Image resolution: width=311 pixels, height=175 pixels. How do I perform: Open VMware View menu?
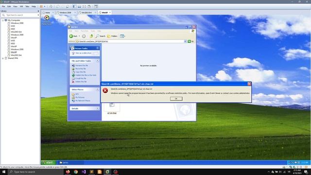[15, 6]
